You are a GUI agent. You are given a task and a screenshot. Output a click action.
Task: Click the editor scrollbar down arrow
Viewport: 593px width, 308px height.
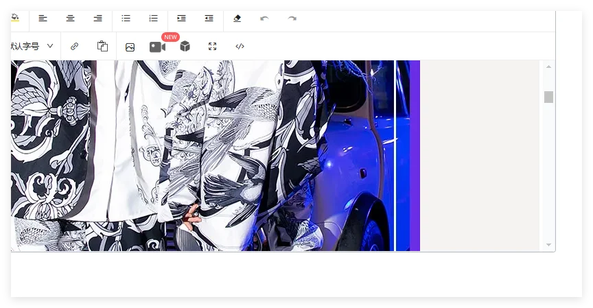(548, 245)
